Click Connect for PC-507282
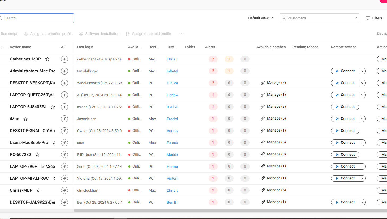The height and width of the screenshot is (219, 387). point(345,155)
